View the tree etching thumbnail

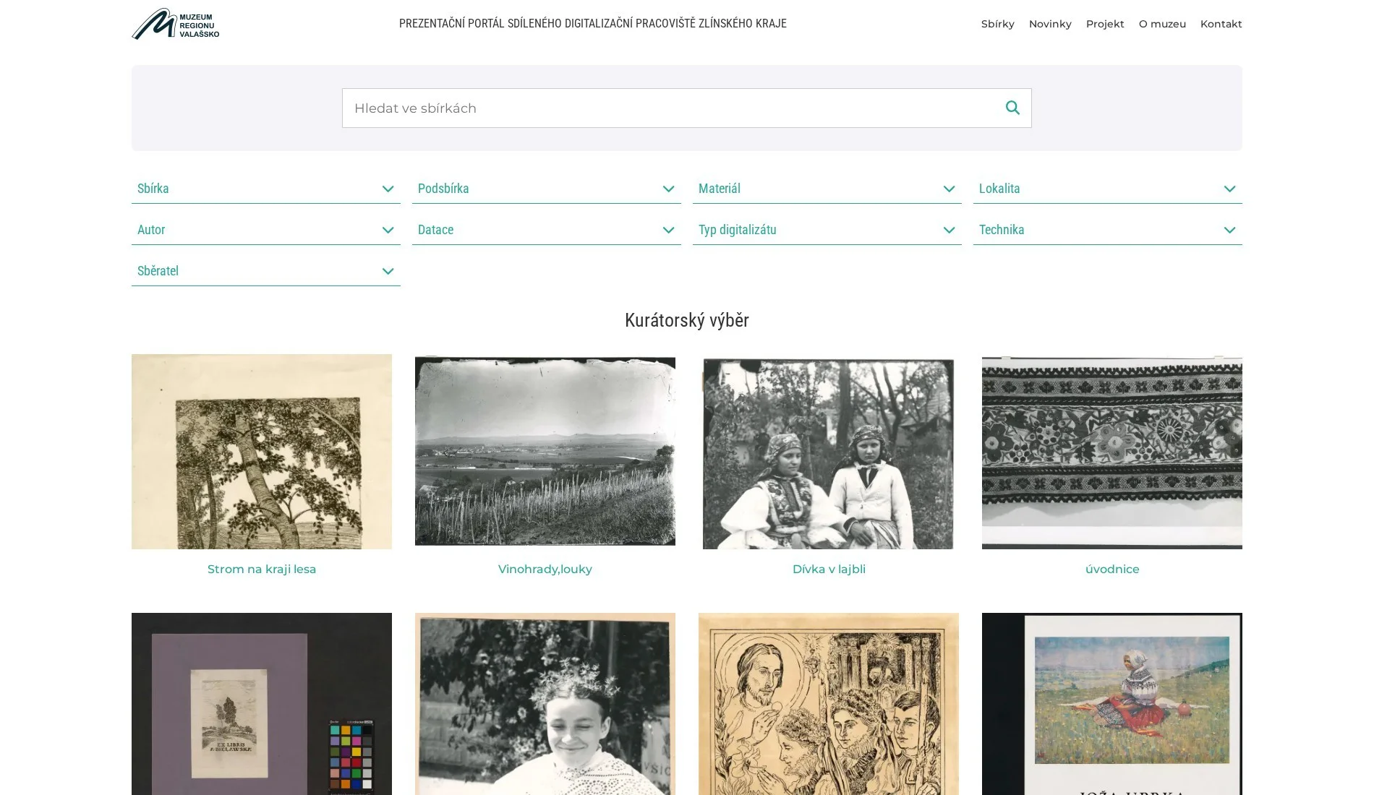(x=262, y=452)
